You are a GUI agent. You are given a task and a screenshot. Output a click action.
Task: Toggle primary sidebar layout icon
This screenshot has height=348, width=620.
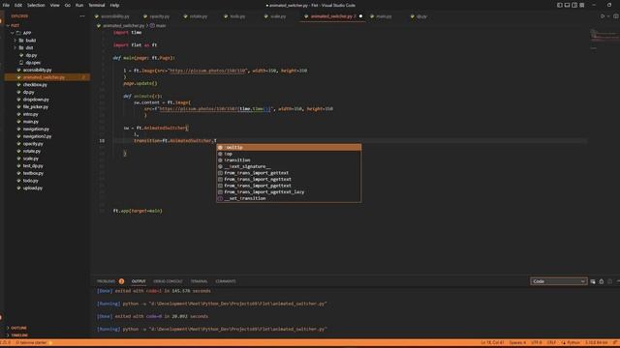pos(560,5)
